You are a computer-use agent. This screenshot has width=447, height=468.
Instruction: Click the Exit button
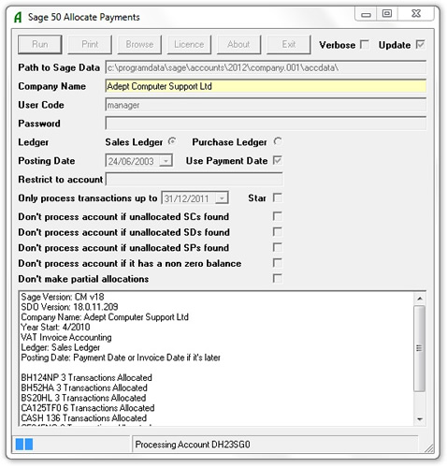point(289,44)
